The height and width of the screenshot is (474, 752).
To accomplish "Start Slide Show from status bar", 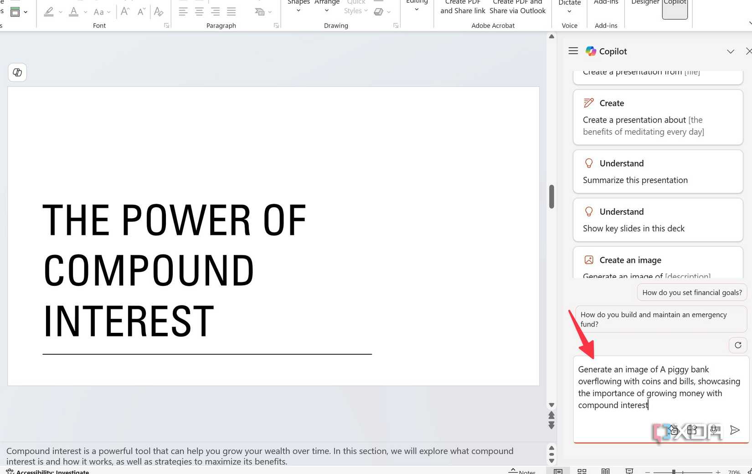I will (x=629, y=471).
